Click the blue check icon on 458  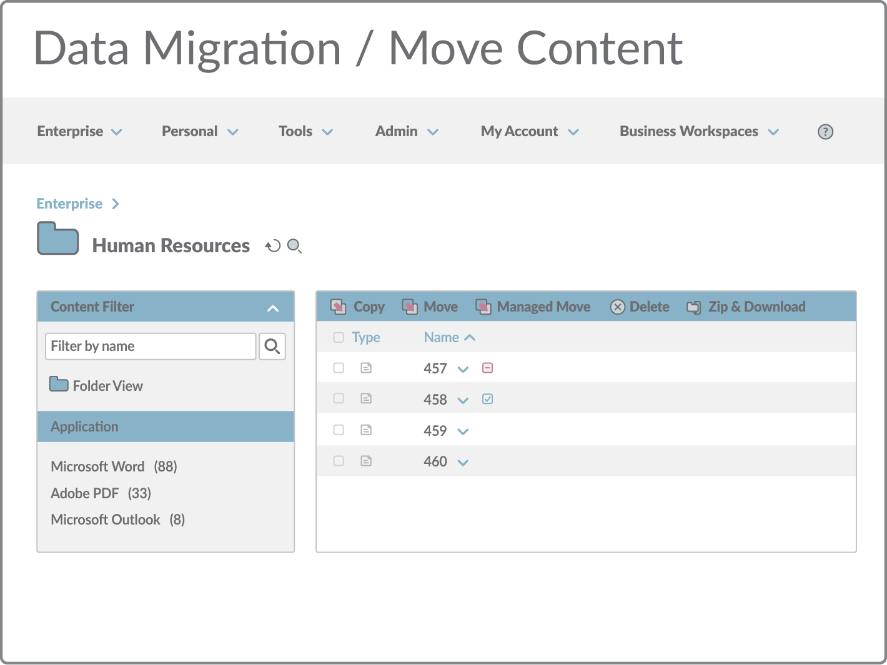click(487, 399)
